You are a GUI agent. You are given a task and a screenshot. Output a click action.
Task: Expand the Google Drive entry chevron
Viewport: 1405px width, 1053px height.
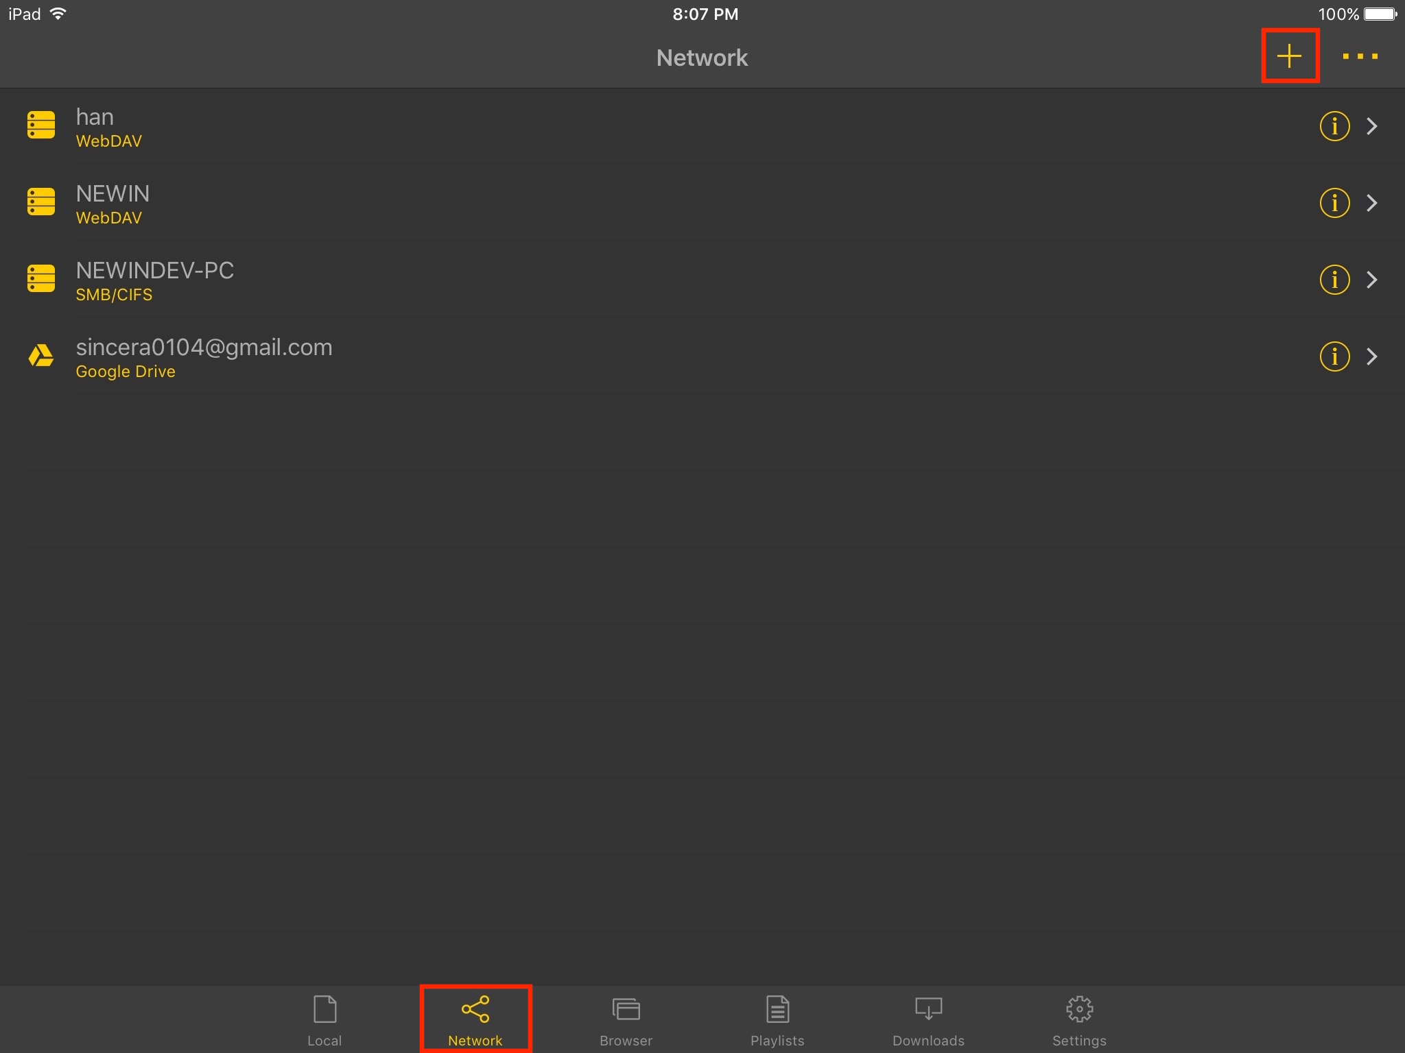click(1372, 356)
